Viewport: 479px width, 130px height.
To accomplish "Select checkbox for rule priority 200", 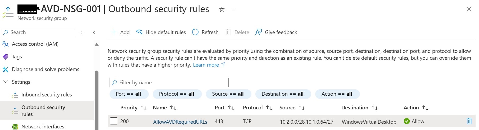I will click(x=114, y=121).
